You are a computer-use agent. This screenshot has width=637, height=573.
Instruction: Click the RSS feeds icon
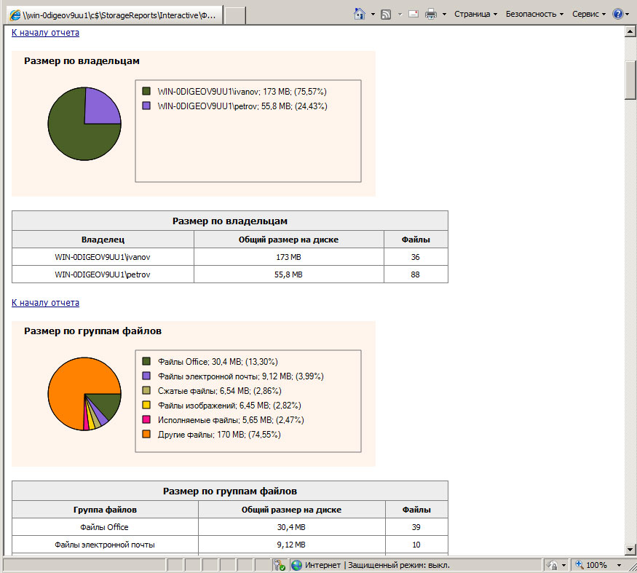tap(386, 14)
